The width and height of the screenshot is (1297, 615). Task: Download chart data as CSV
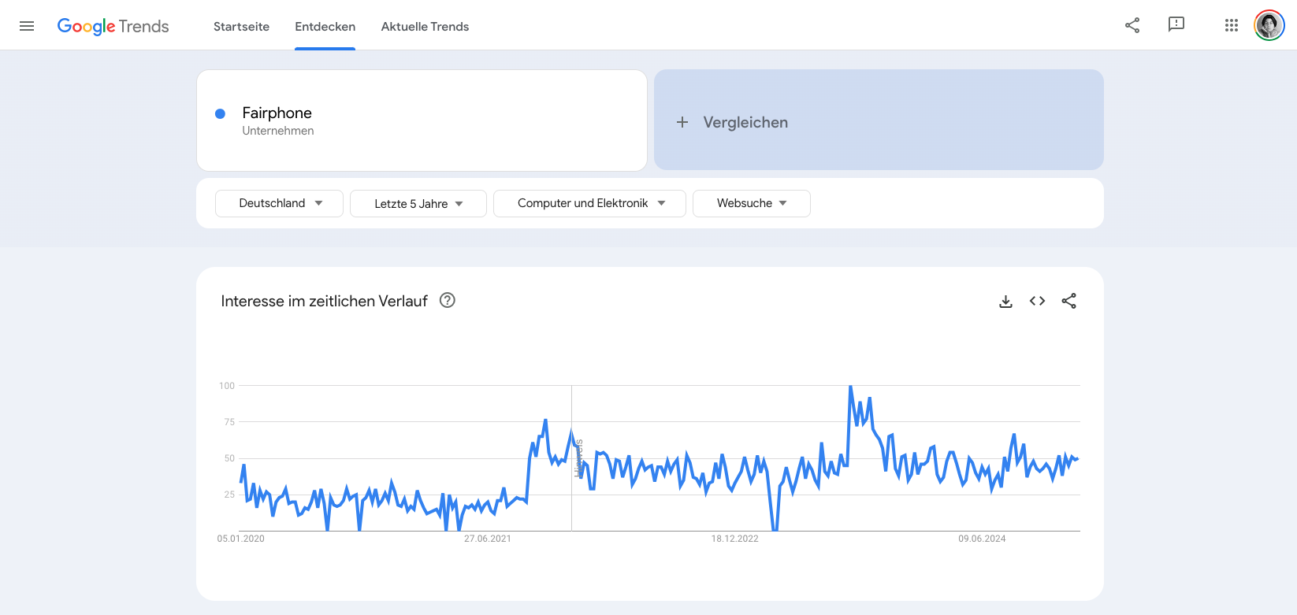[x=1005, y=301]
